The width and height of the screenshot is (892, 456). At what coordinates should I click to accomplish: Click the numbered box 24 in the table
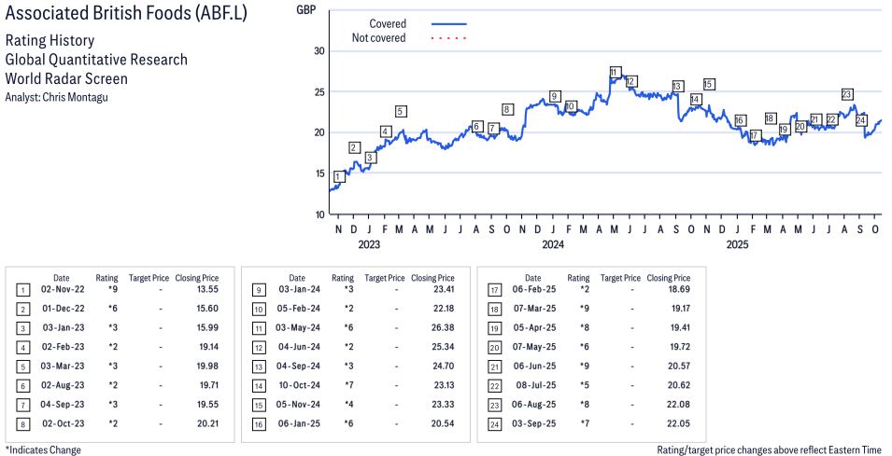(x=494, y=423)
